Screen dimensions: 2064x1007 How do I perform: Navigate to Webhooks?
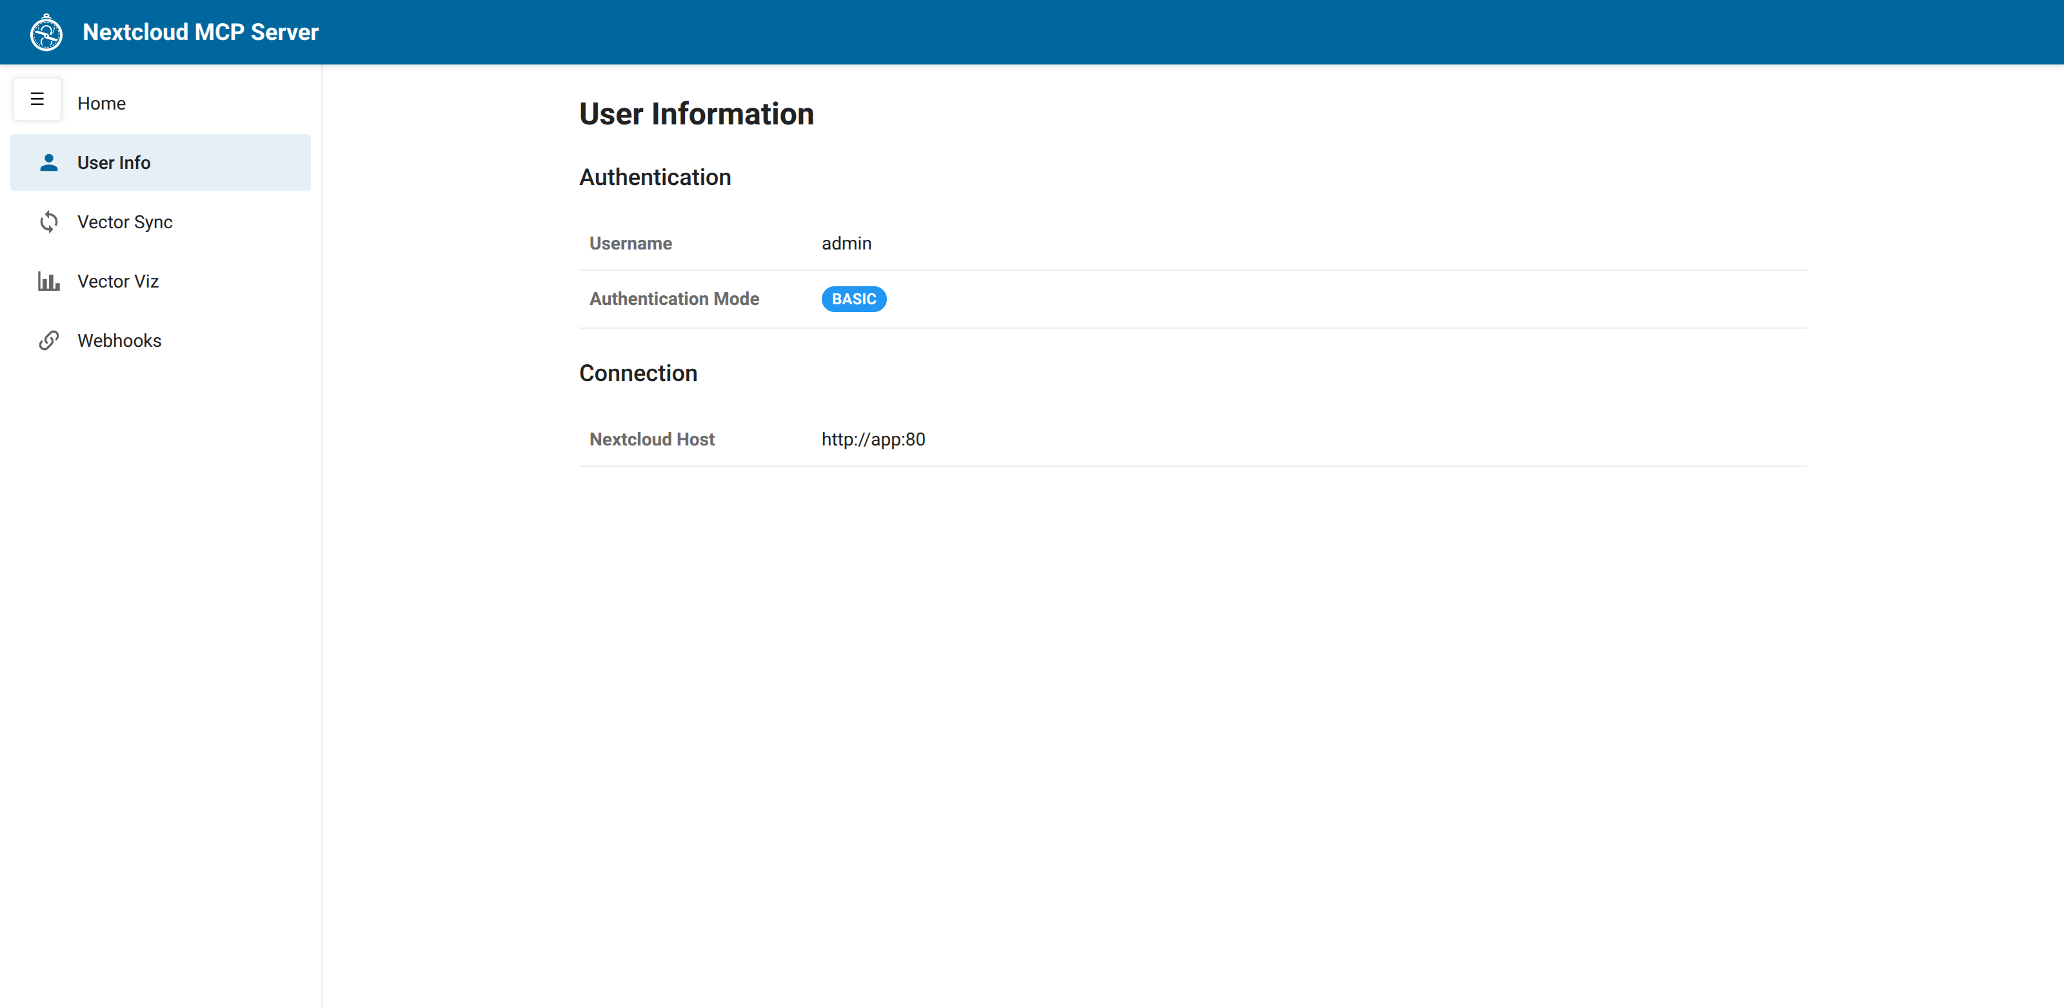coord(160,340)
